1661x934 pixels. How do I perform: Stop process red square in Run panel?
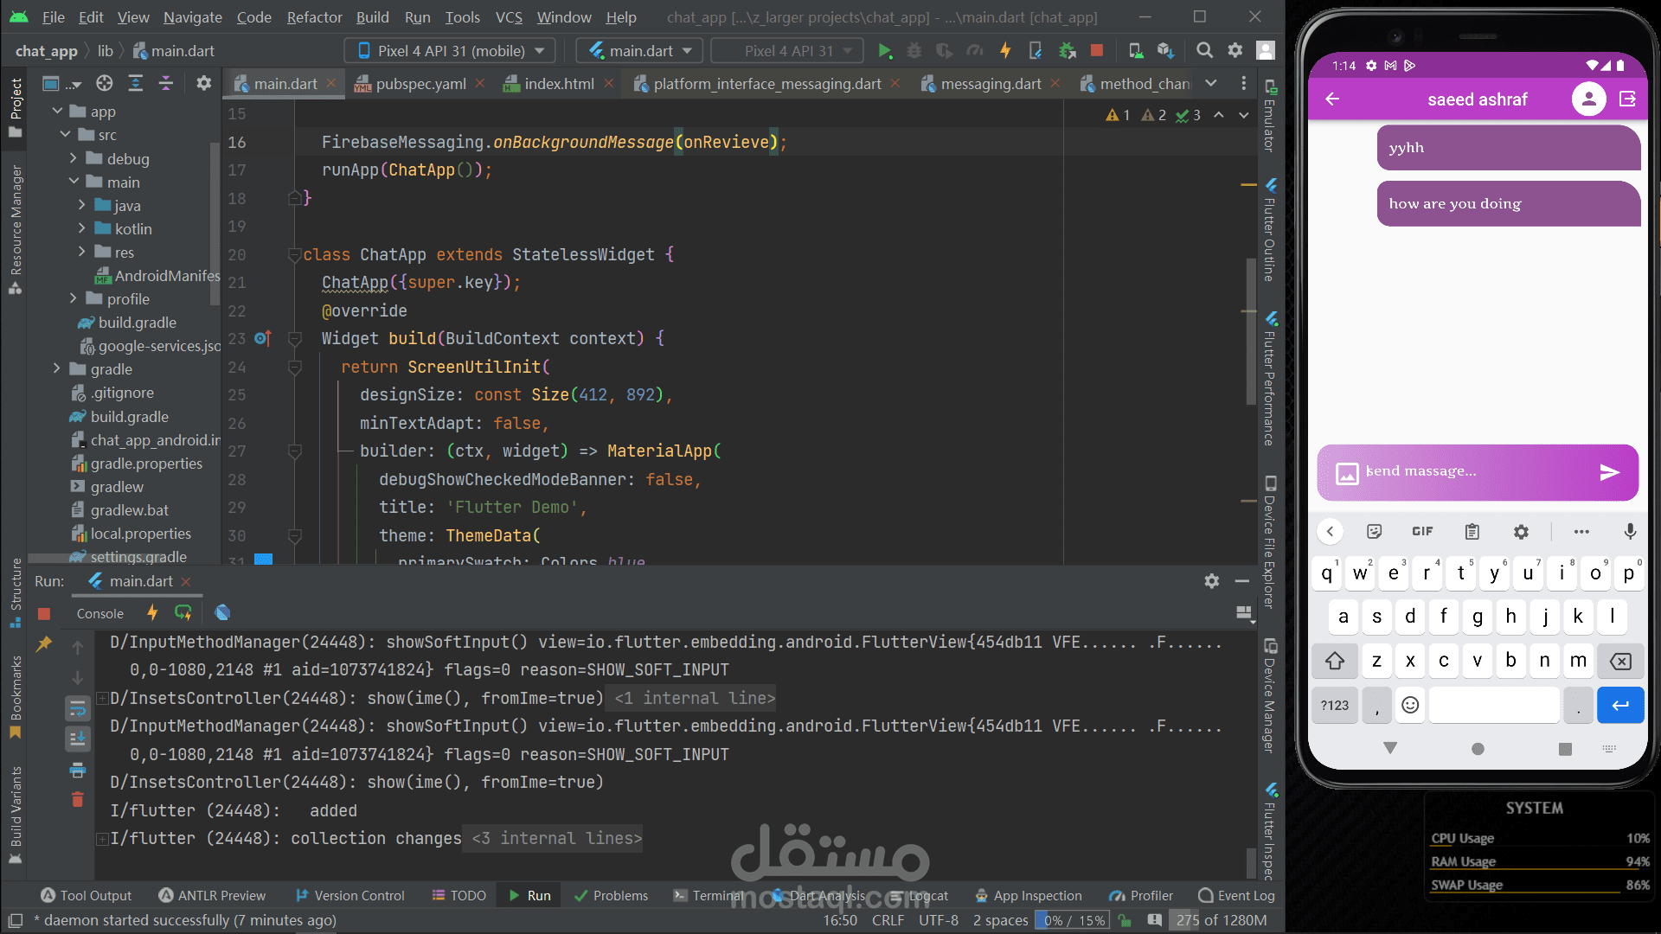[x=44, y=614]
